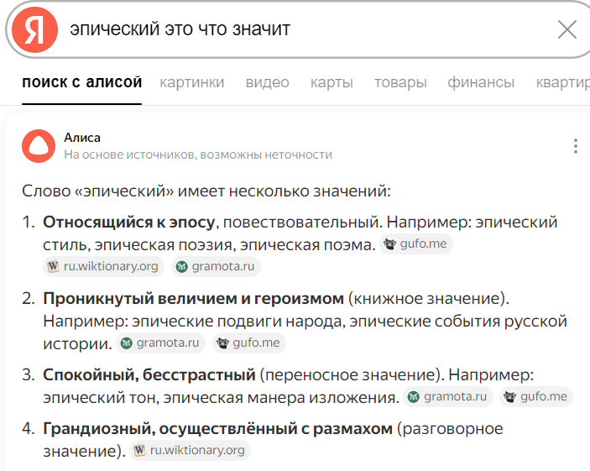Click the search input field

(302, 29)
